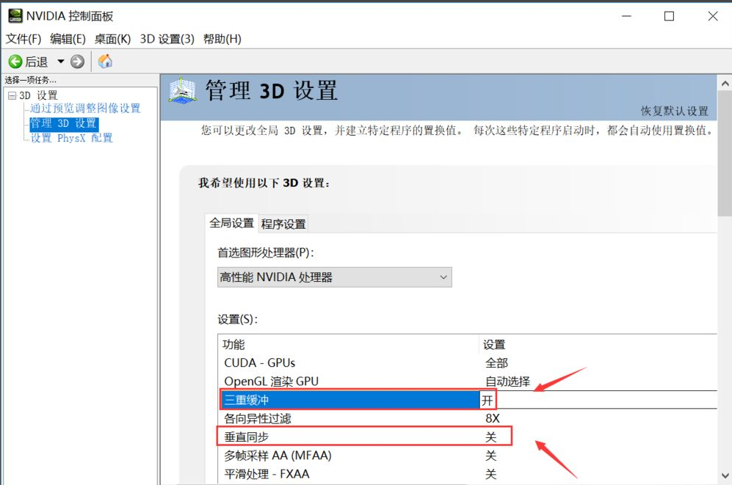Screen dimensions: 732x485
Task: Open the Back history dropdown arrow
Action: click(x=61, y=61)
